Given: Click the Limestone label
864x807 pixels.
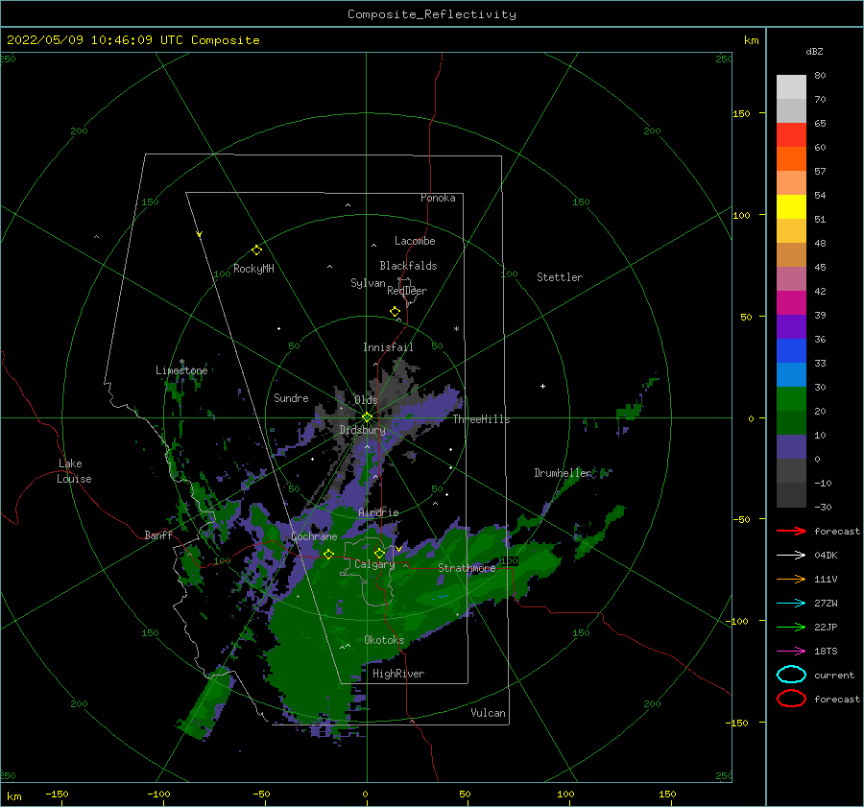Looking at the screenshot, I should (x=181, y=370).
